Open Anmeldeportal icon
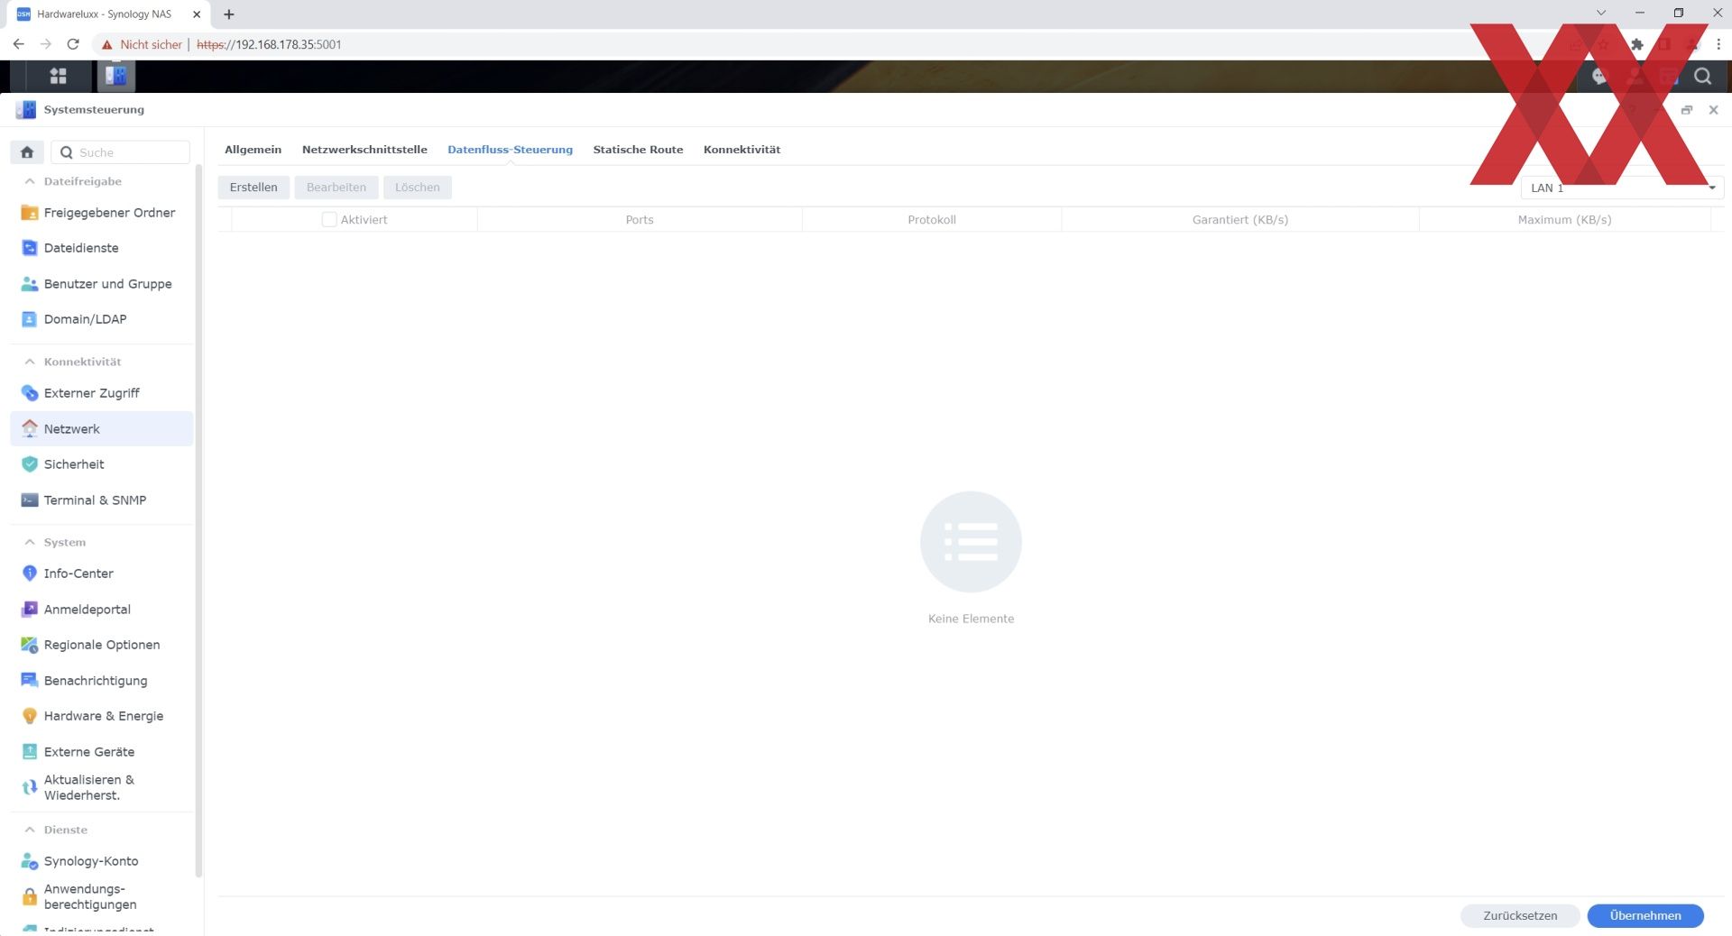The image size is (1732, 936). (30, 610)
